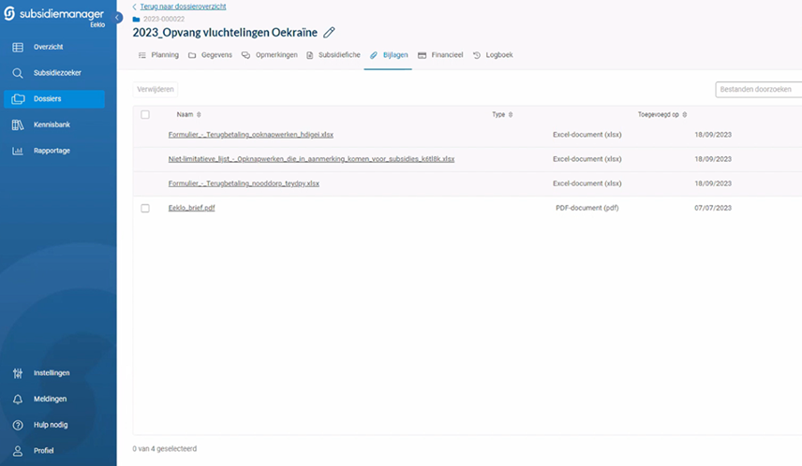
Task: Click the pencil icon to edit dossier title
Action: (x=329, y=32)
